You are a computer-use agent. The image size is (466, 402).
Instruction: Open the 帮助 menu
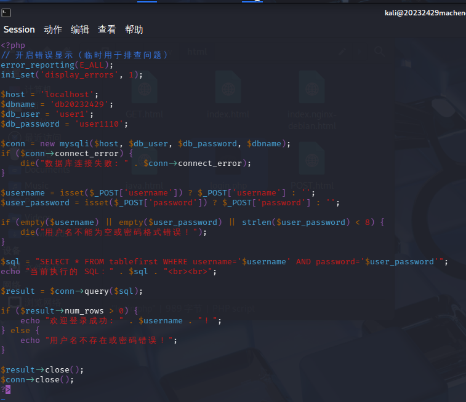(x=134, y=30)
